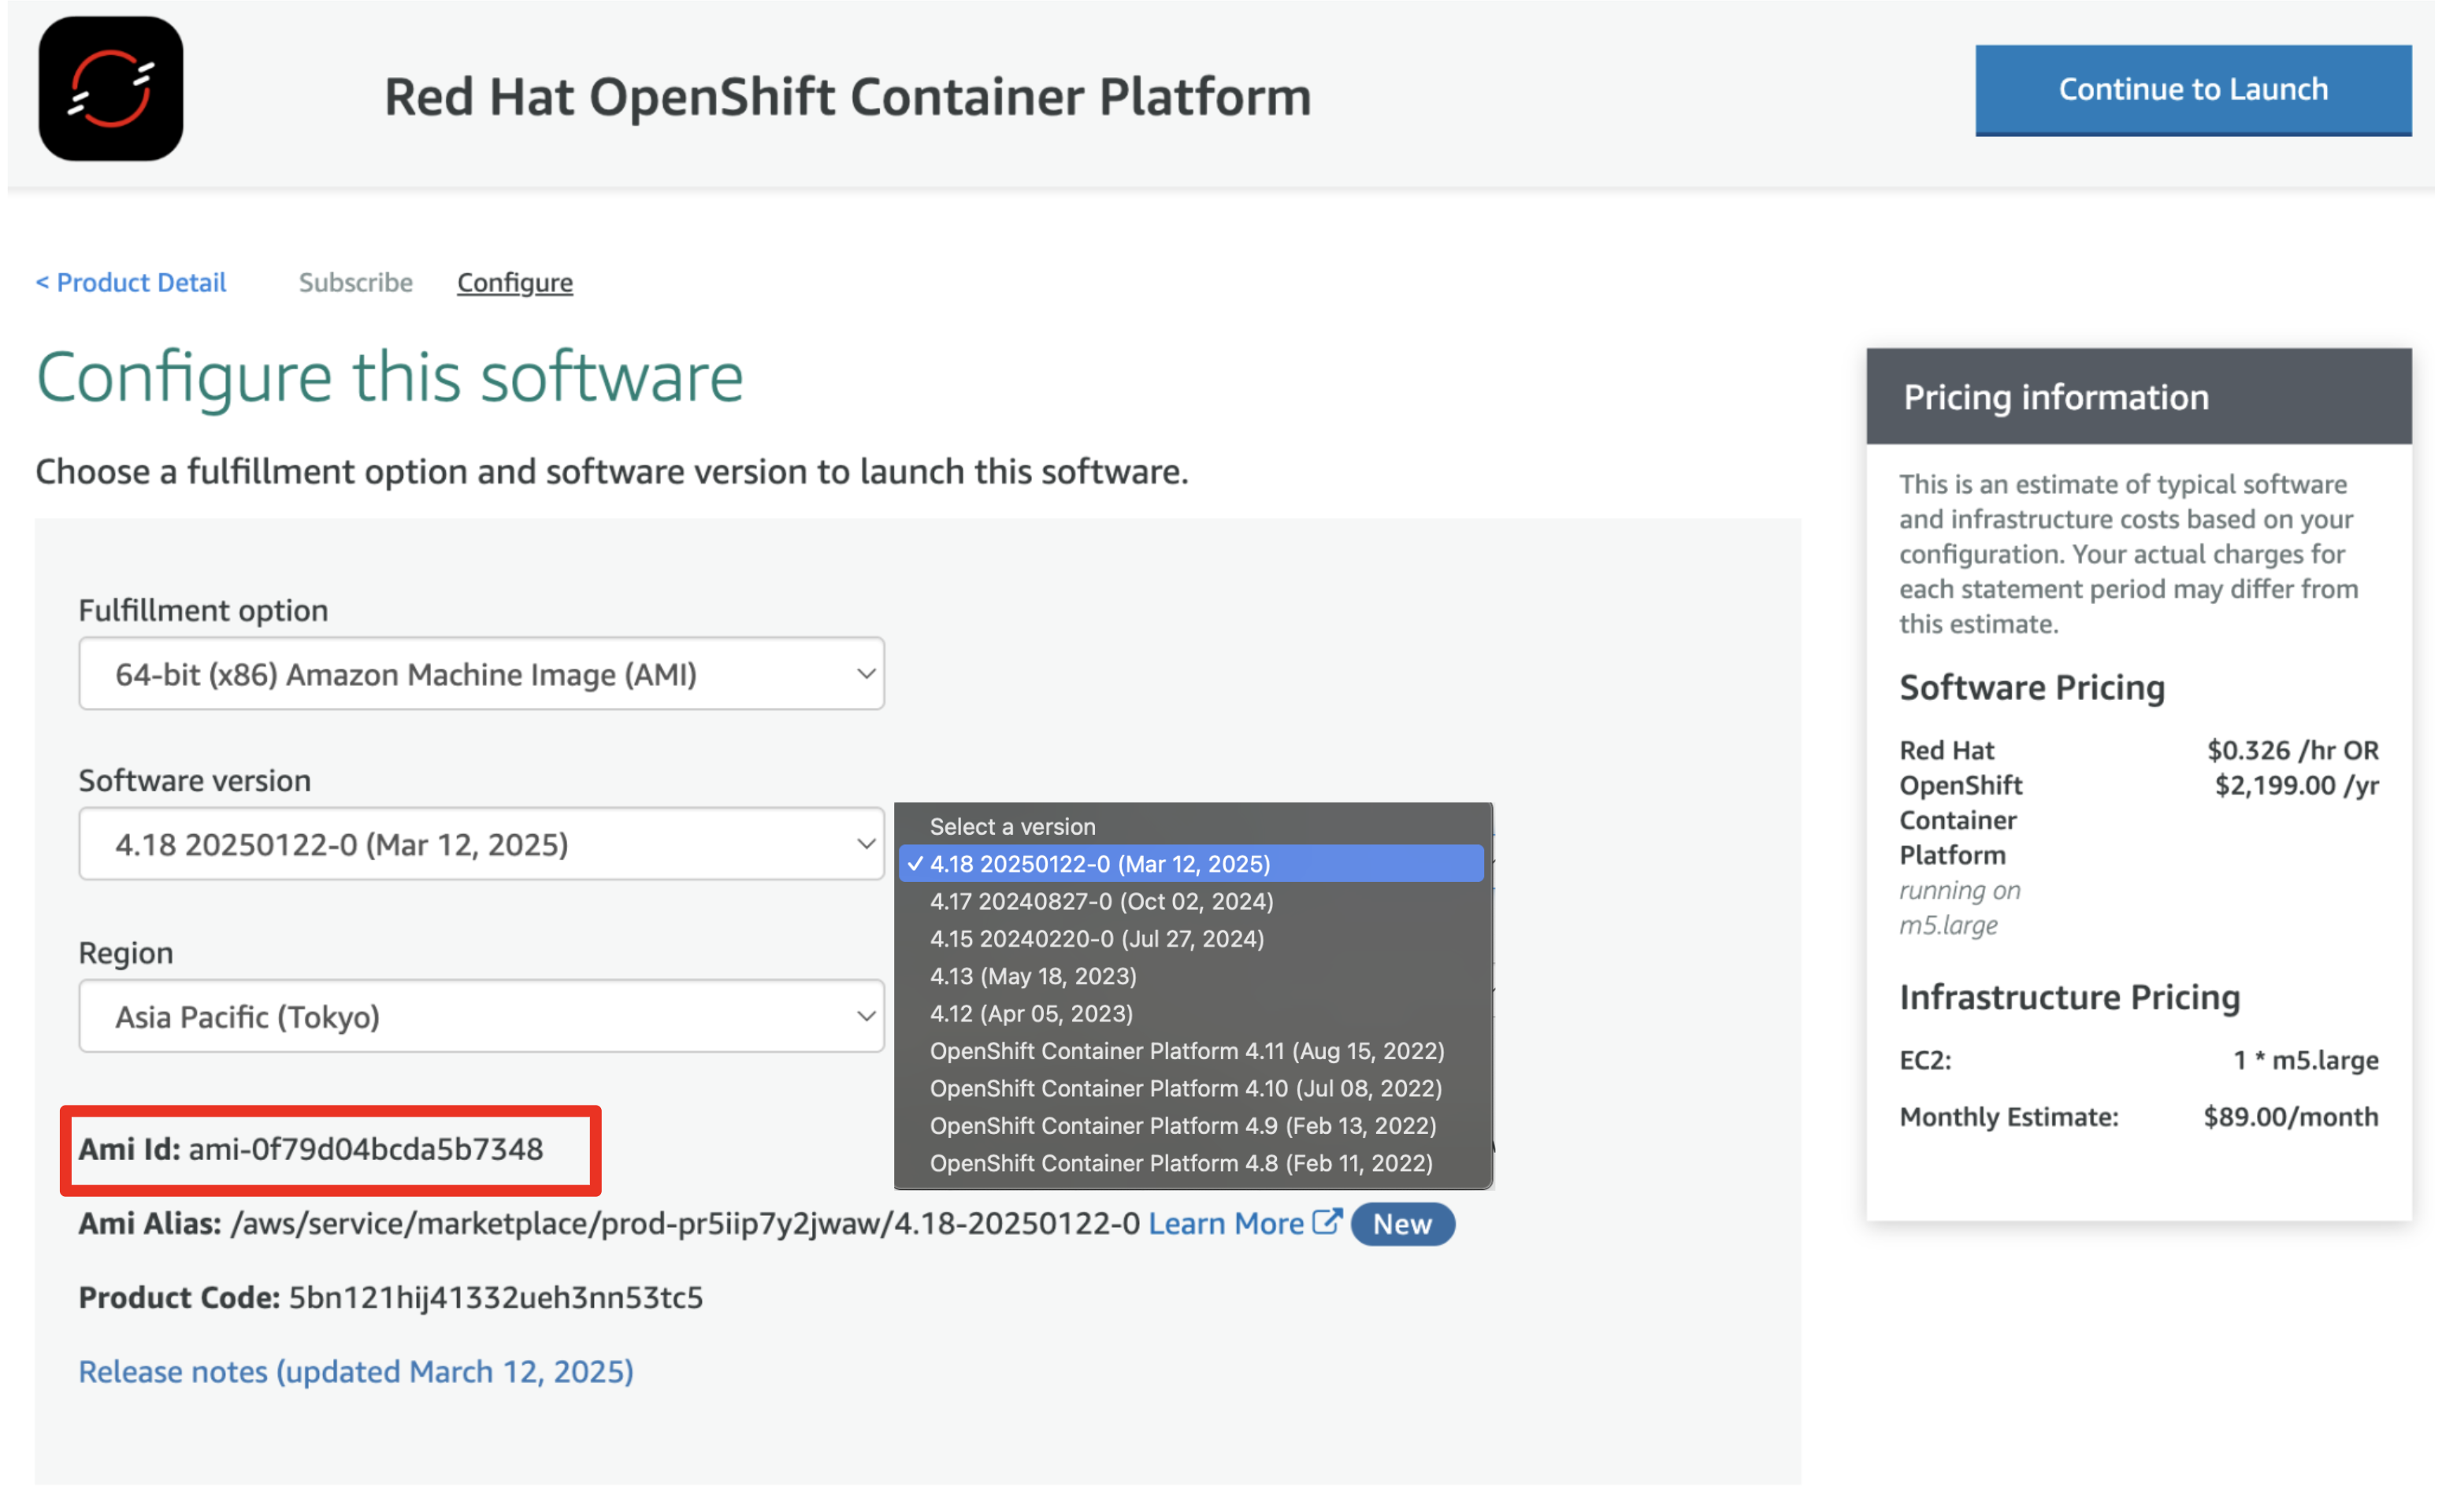Open Release notes (updated March 12, 2025)

[356, 1371]
